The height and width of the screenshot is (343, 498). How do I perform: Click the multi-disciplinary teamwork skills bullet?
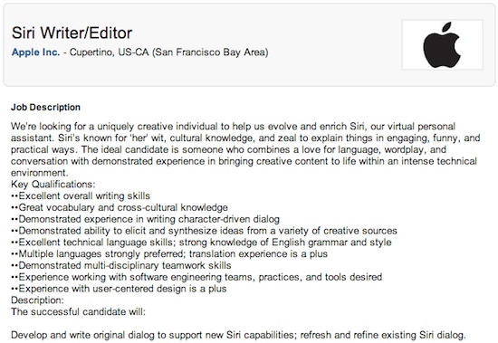121,265
